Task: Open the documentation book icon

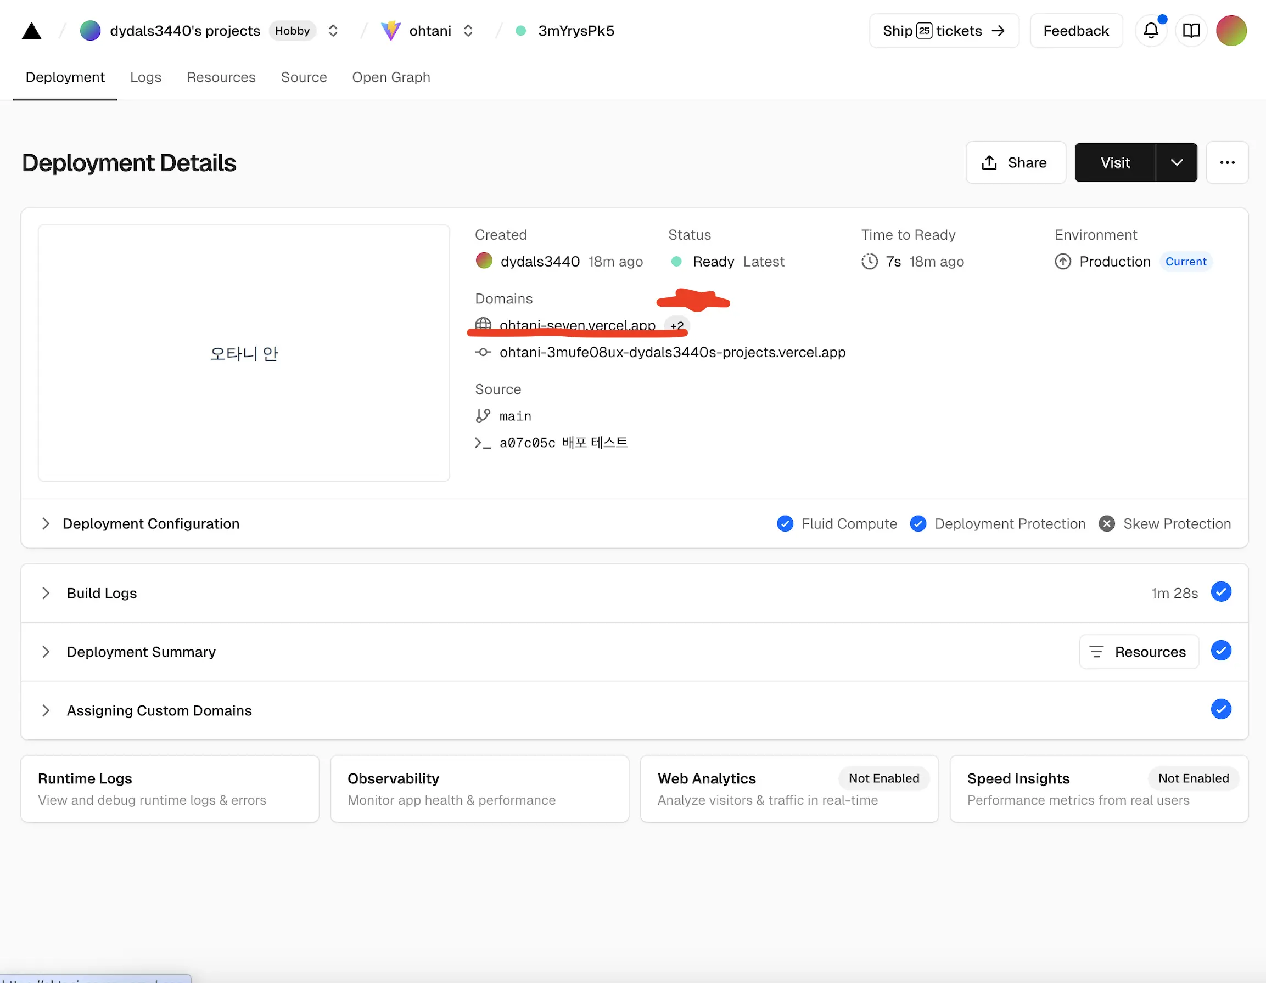Action: tap(1191, 31)
